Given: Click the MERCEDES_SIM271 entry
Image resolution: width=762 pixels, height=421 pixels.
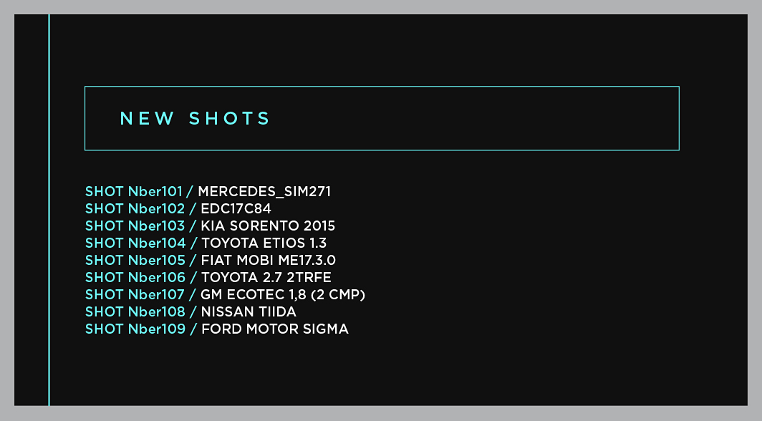Looking at the screenshot, I should coord(264,192).
